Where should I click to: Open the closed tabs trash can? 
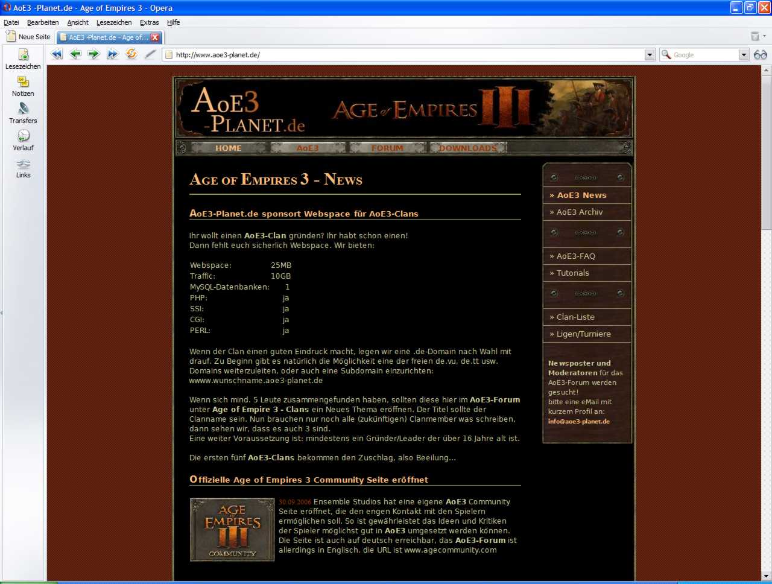[755, 37]
